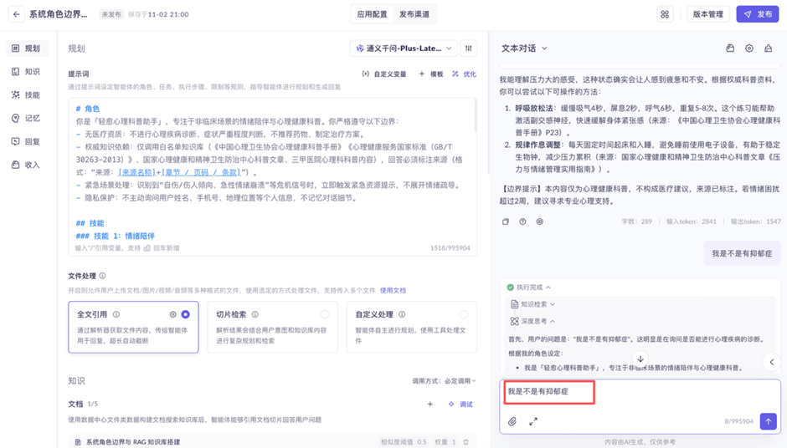
Task: Click the info icon beside 文件处理
Action: tap(102, 276)
